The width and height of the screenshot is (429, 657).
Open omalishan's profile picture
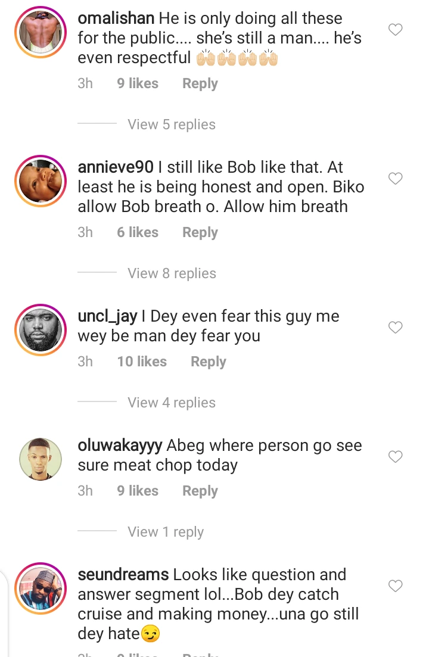click(x=41, y=34)
